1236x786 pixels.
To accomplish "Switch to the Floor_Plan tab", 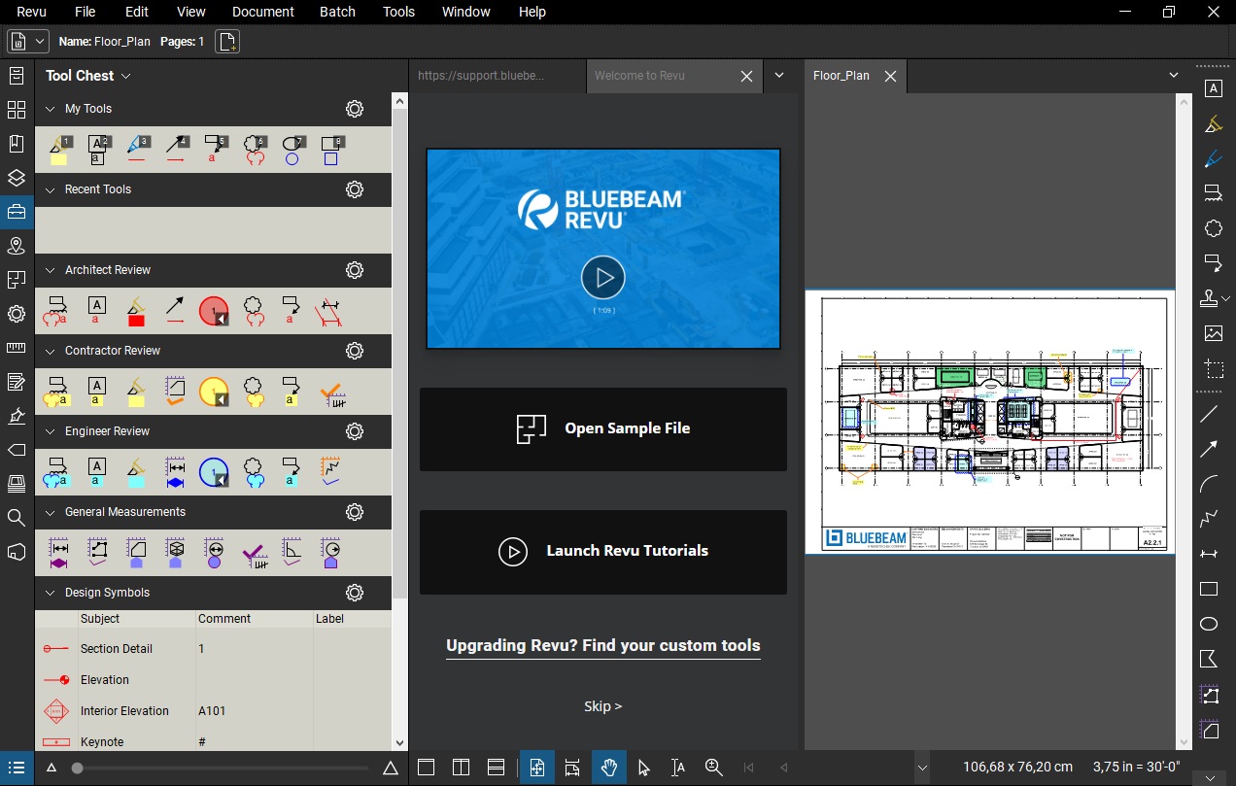I will click(841, 75).
